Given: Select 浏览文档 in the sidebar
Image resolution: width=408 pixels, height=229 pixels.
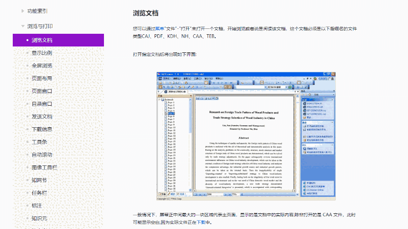Looking at the screenshot, I should coord(58,40).
